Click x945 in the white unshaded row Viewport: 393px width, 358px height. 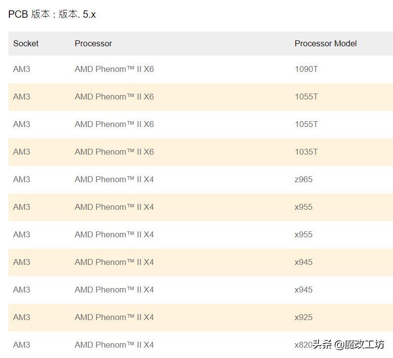304,290
